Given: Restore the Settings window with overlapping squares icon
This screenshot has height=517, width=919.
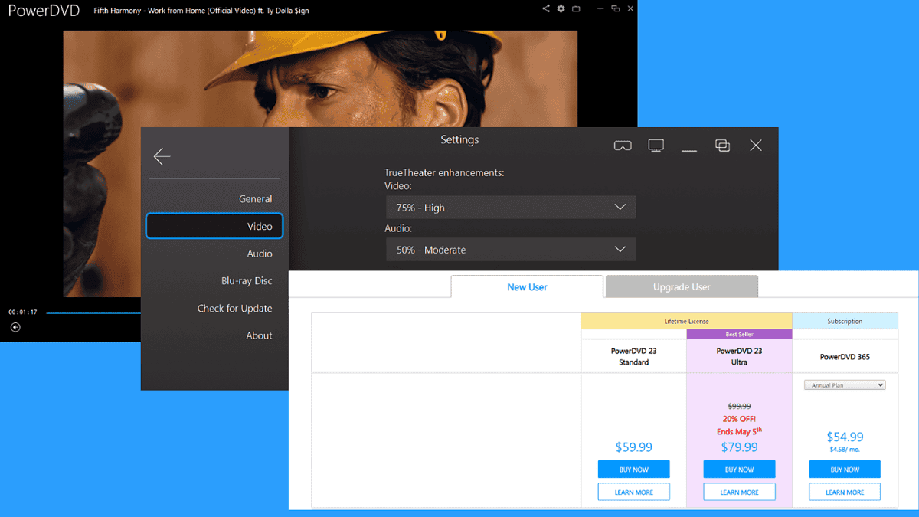Looking at the screenshot, I should (722, 146).
